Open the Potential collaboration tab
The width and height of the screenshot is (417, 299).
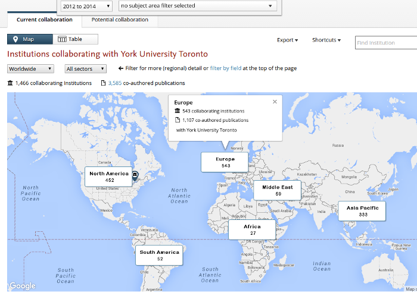click(x=120, y=20)
